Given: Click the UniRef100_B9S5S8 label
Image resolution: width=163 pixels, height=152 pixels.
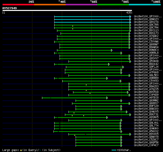Looking at the screenshot, I should [x=146, y=92].
